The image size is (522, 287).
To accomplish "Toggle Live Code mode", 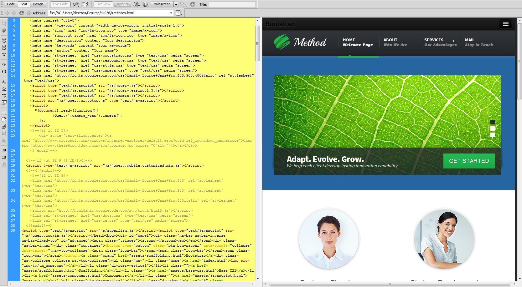I will click(60, 4).
